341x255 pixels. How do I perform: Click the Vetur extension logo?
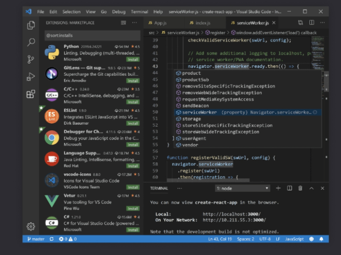pyautogui.click(x=52, y=201)
